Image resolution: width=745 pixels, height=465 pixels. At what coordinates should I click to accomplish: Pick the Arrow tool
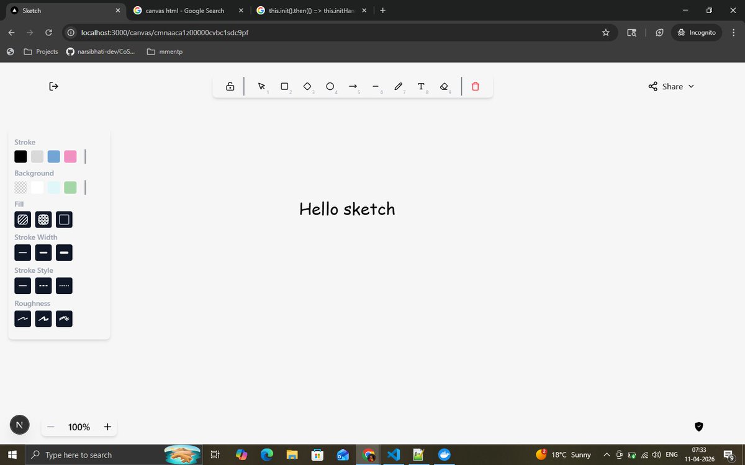point(353,86)
